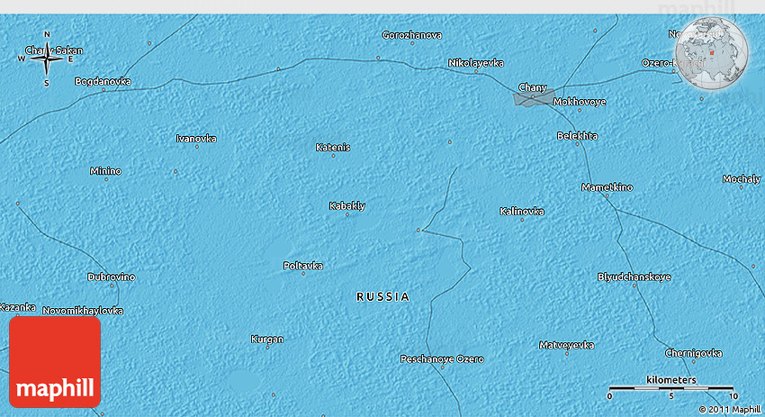The width and height of the screenshot is (765, 417).
Task: Click the Bogdanovka label
Action: pyautogui.click(x=103, y=82)
